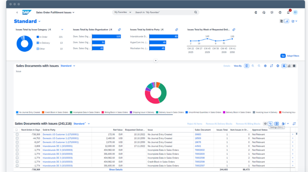
Task: Toggle the hide details eye-slash icon
Action: click(x=270, y=124)
